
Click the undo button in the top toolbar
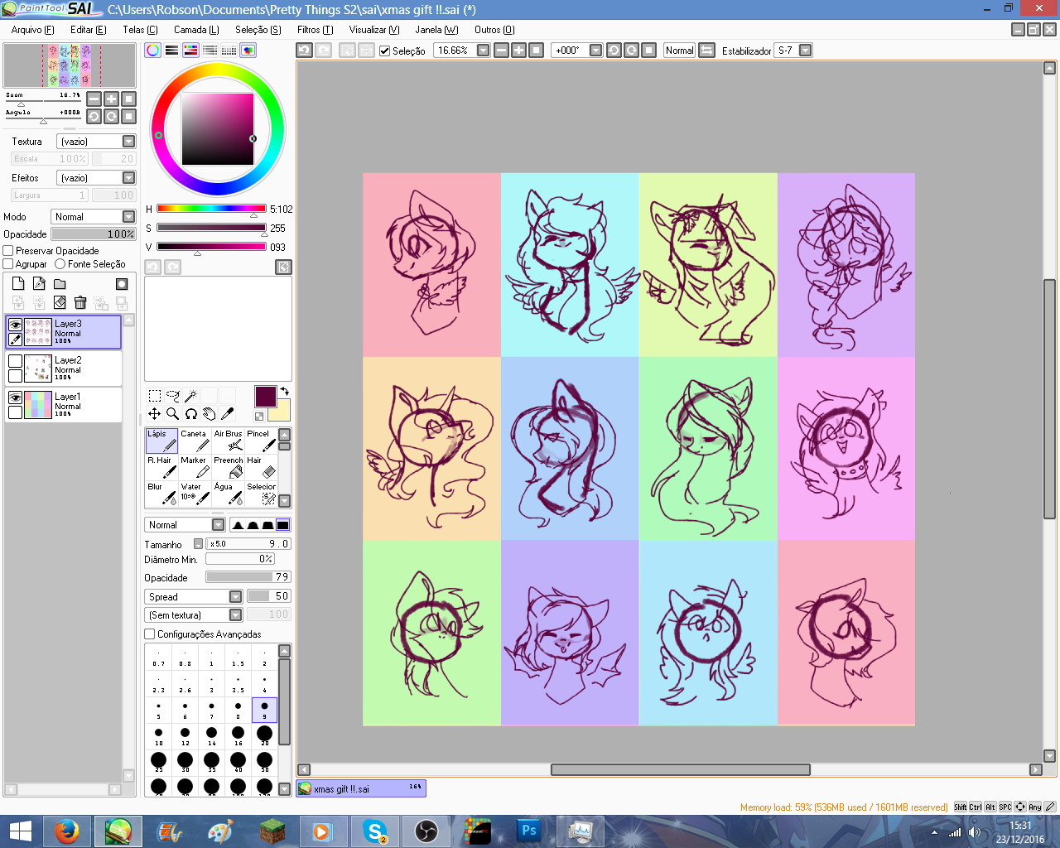coord(304,51)
